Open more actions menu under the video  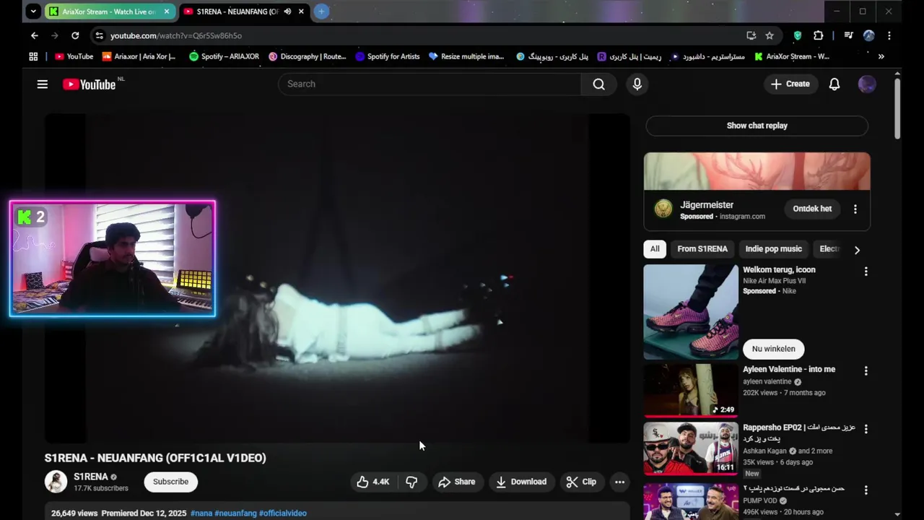pos(619,482)
